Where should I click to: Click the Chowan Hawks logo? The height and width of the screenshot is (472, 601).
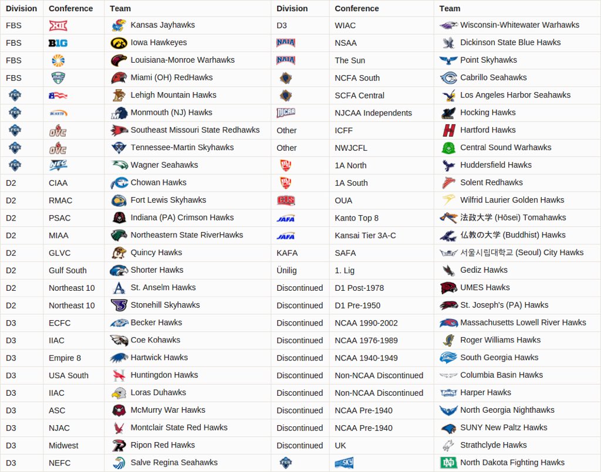(x=119, y=183)
